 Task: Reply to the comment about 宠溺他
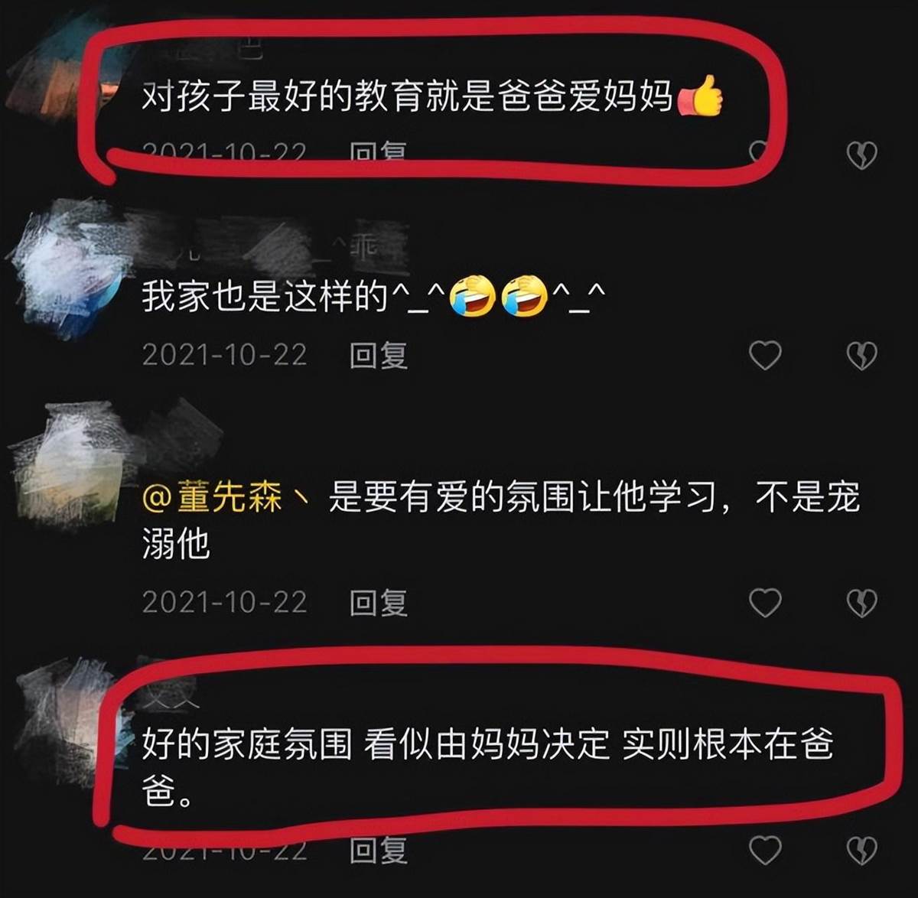tap(379, 603)
